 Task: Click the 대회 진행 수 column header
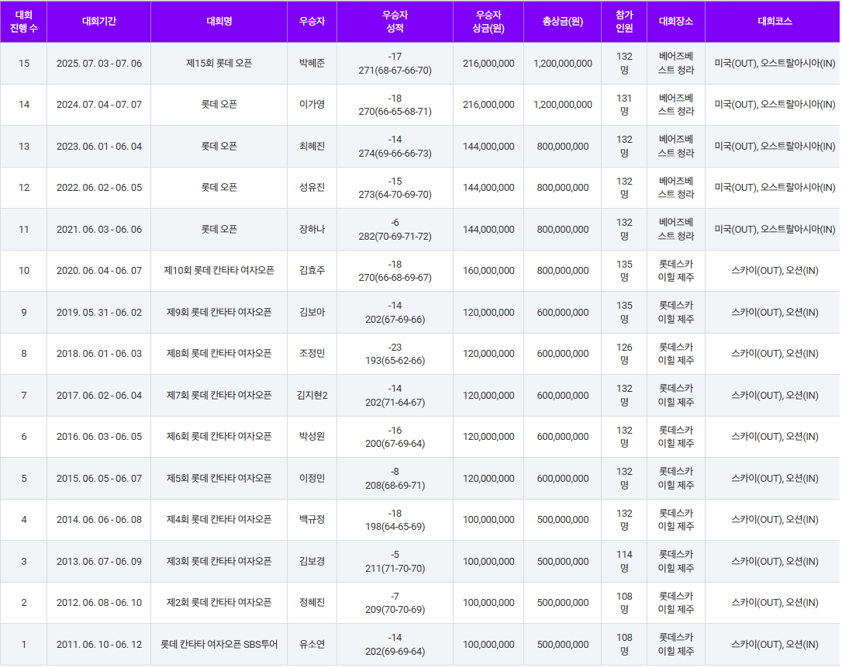click(23, 22)
